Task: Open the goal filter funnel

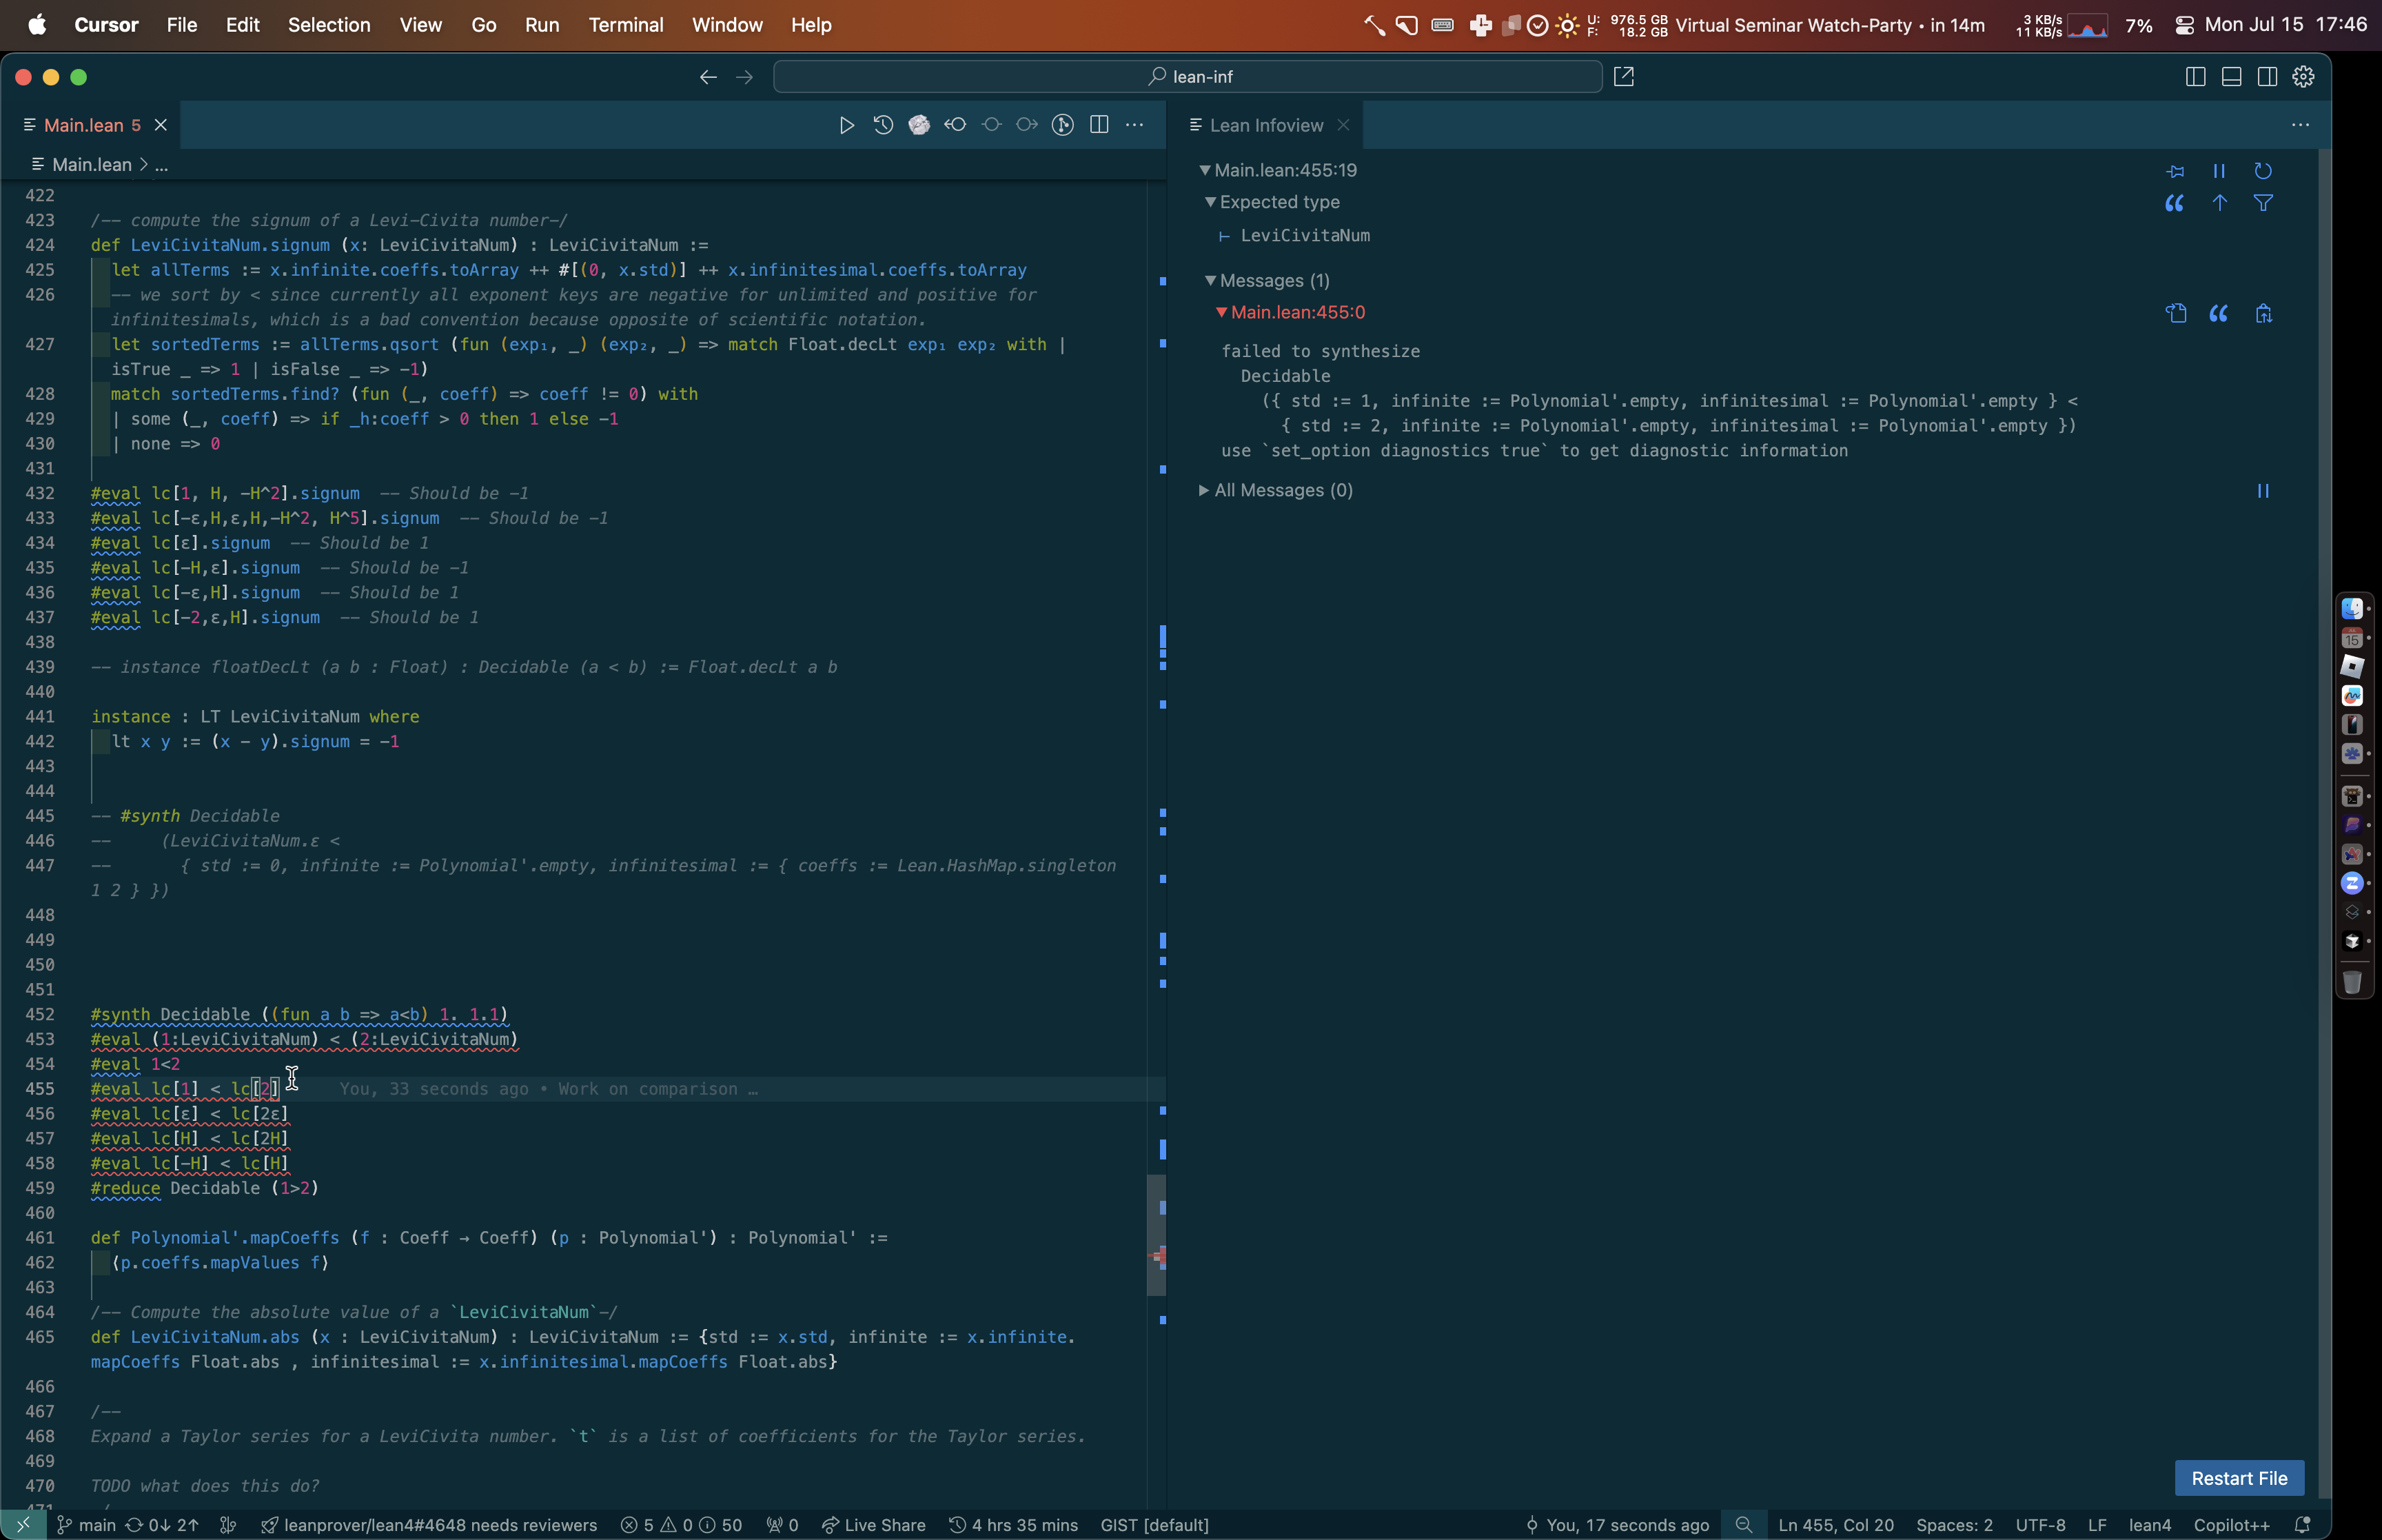Action: [2263, 203]
